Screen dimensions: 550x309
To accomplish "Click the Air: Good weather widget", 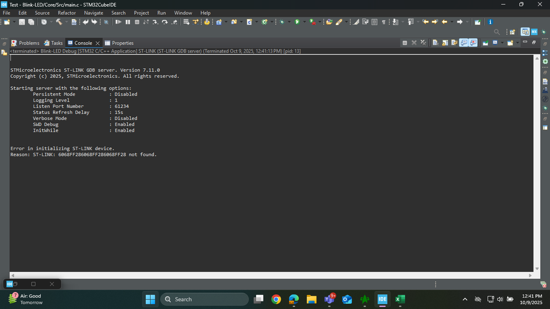I will click(25, 299).
